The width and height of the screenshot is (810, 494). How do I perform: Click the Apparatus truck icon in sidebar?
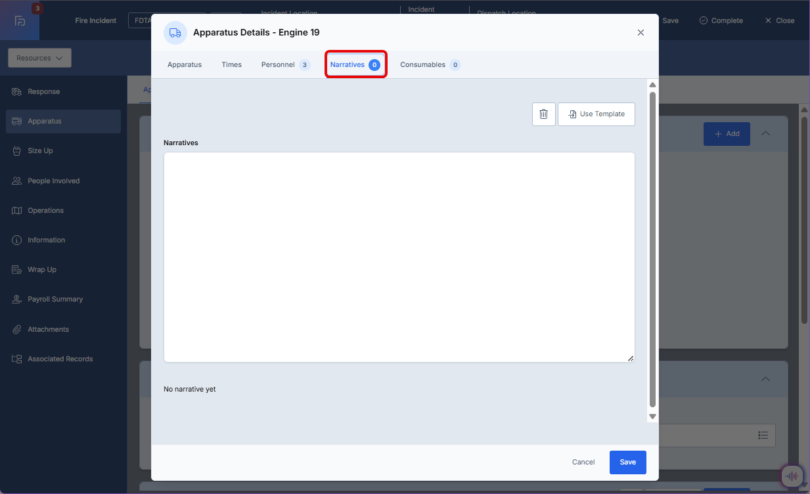(17, 122)
